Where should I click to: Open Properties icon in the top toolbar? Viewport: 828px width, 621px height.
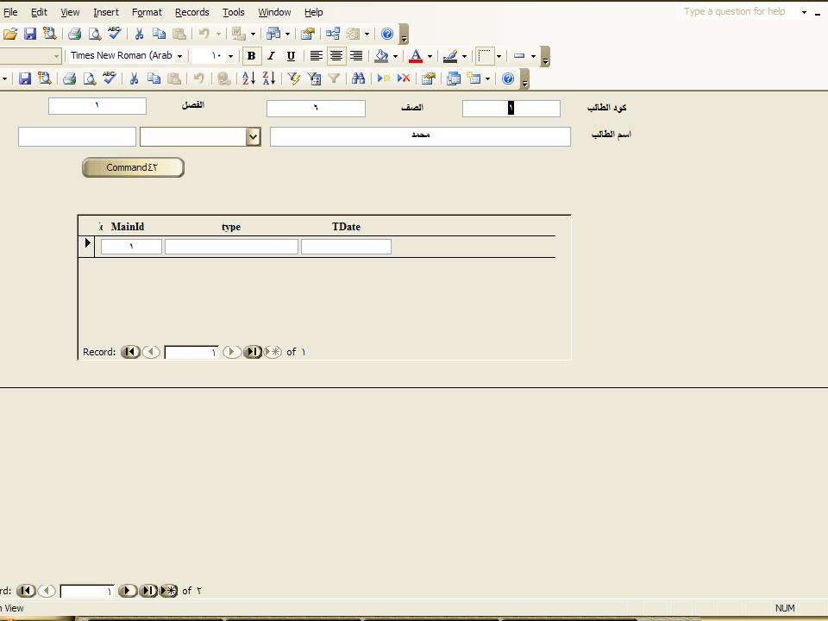click(307, 34)
